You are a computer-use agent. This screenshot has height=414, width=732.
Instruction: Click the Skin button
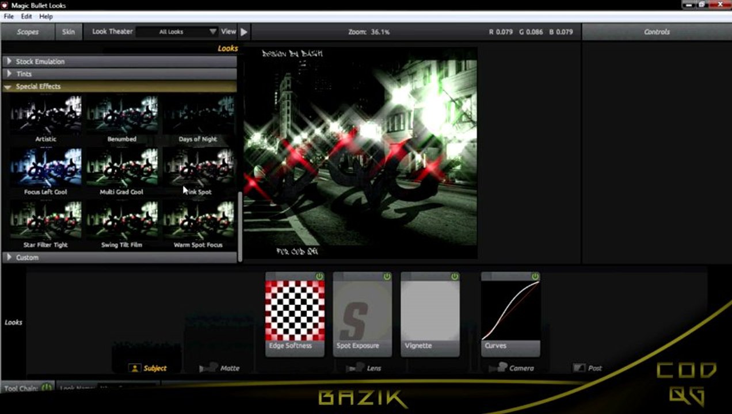68,32
